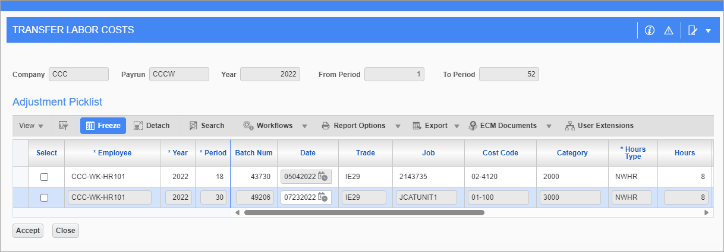
Task: Open calendar picker for date 05042022
Action: [323, 176]
